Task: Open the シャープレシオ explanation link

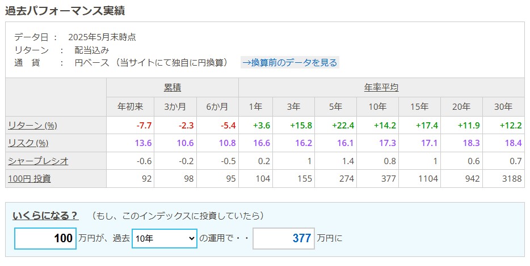Action: (x=38, y=161)
